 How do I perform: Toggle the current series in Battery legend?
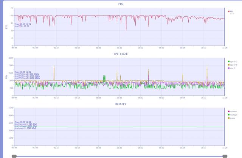[x=229, y=111]
